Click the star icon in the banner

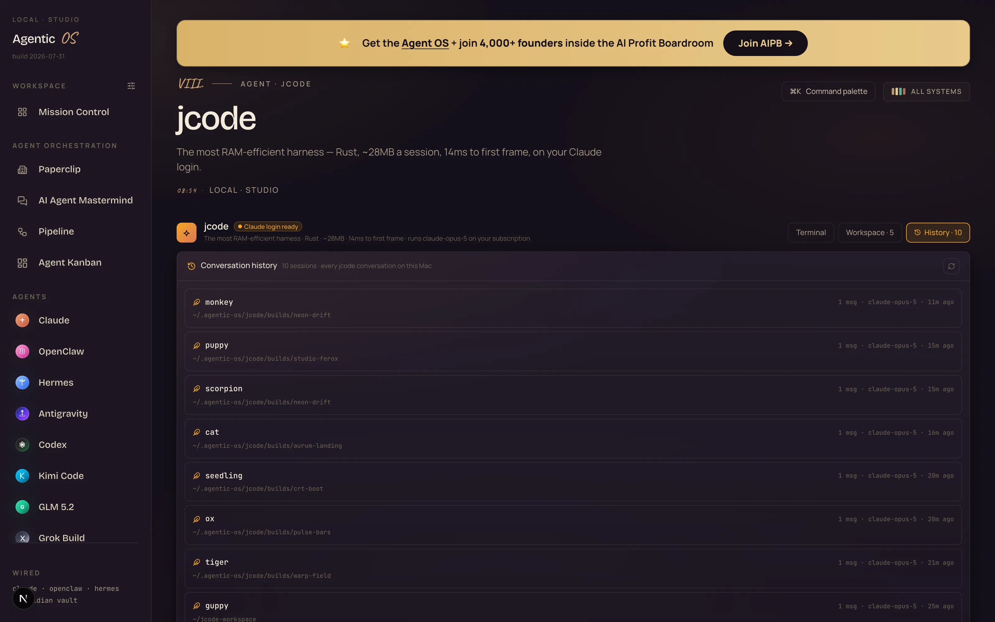[x=345, y=43]
